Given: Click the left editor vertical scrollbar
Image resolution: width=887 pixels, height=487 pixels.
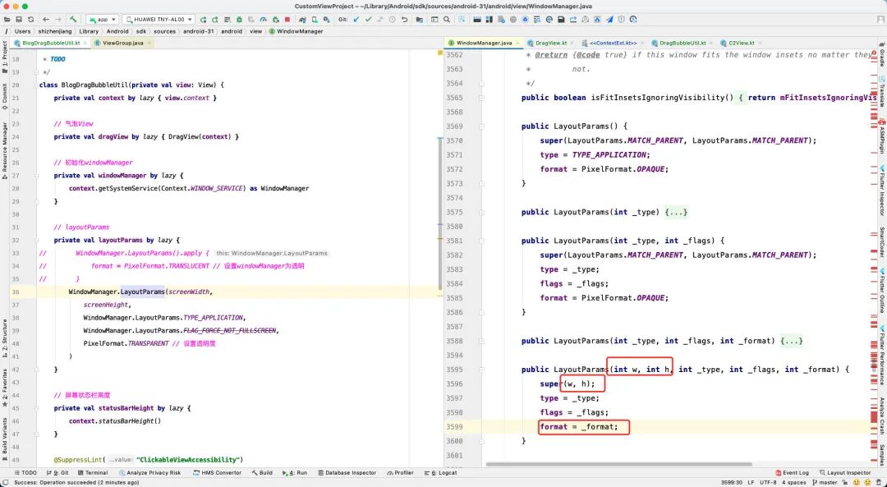Looking at the screenshot, I should [x=441, y=214].
